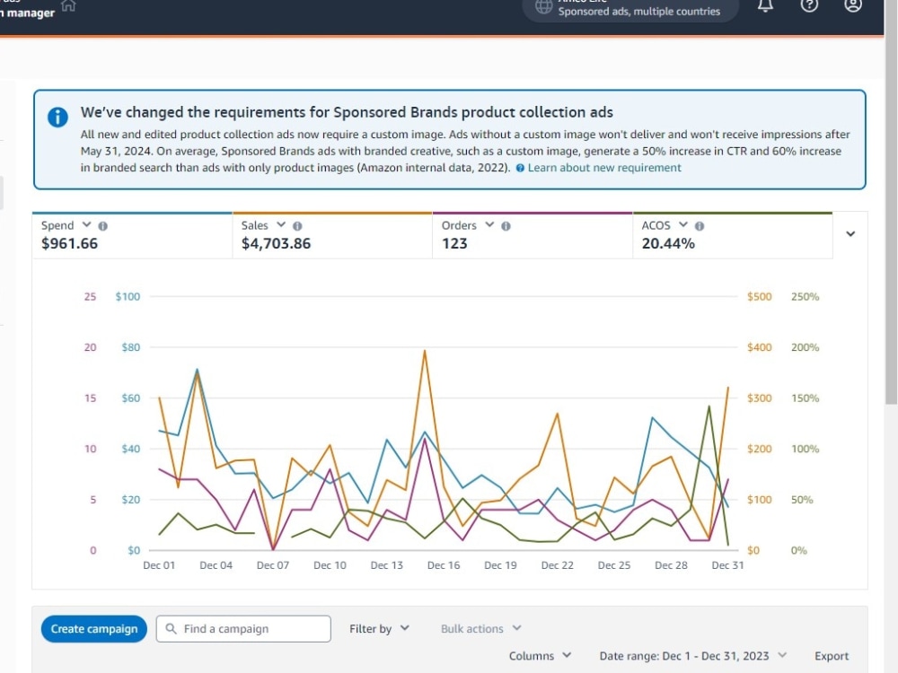This screenshot has width=898, height=673.
Task: Click the Spend info icon
Action: coord(103,226)
